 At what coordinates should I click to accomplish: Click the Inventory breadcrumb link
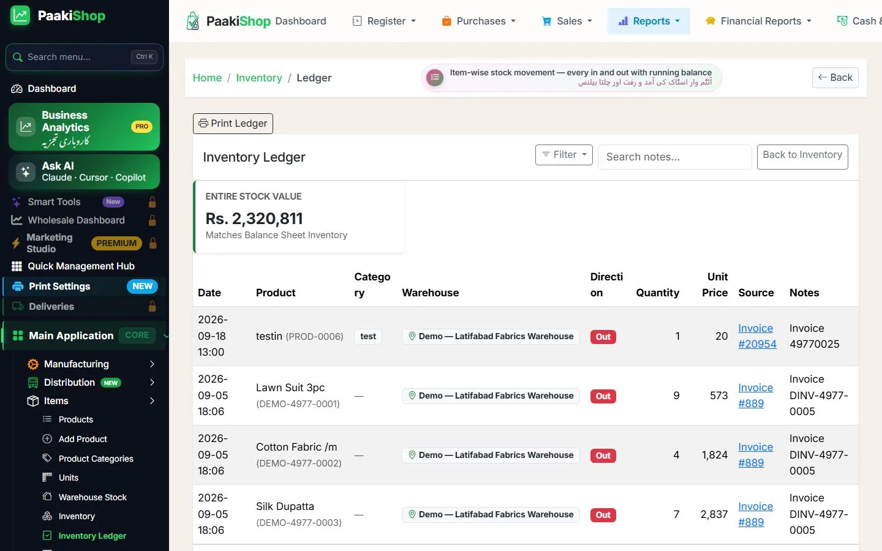point(259,78)
